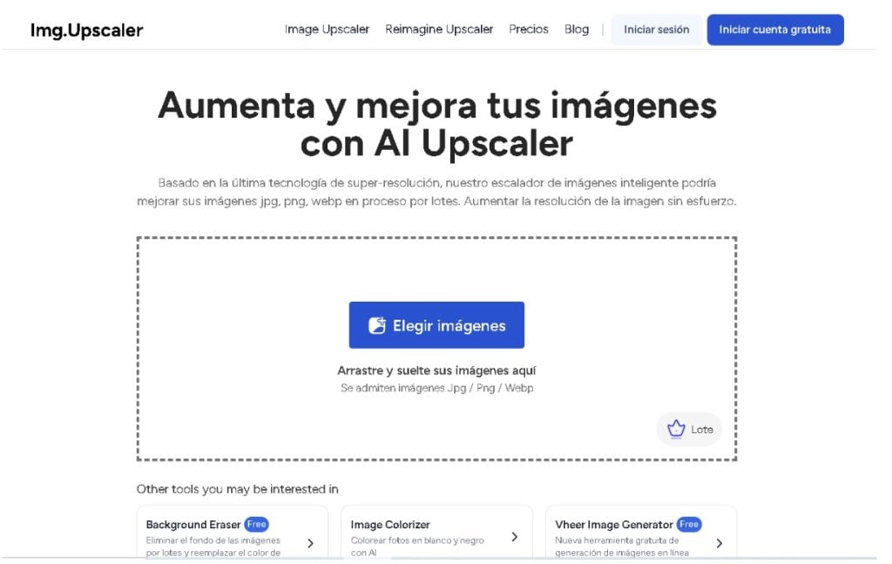Click the 'Arrastre y suelte' drop zone text
This screenshot has height=564, width=892.
(x=436, y=370)
